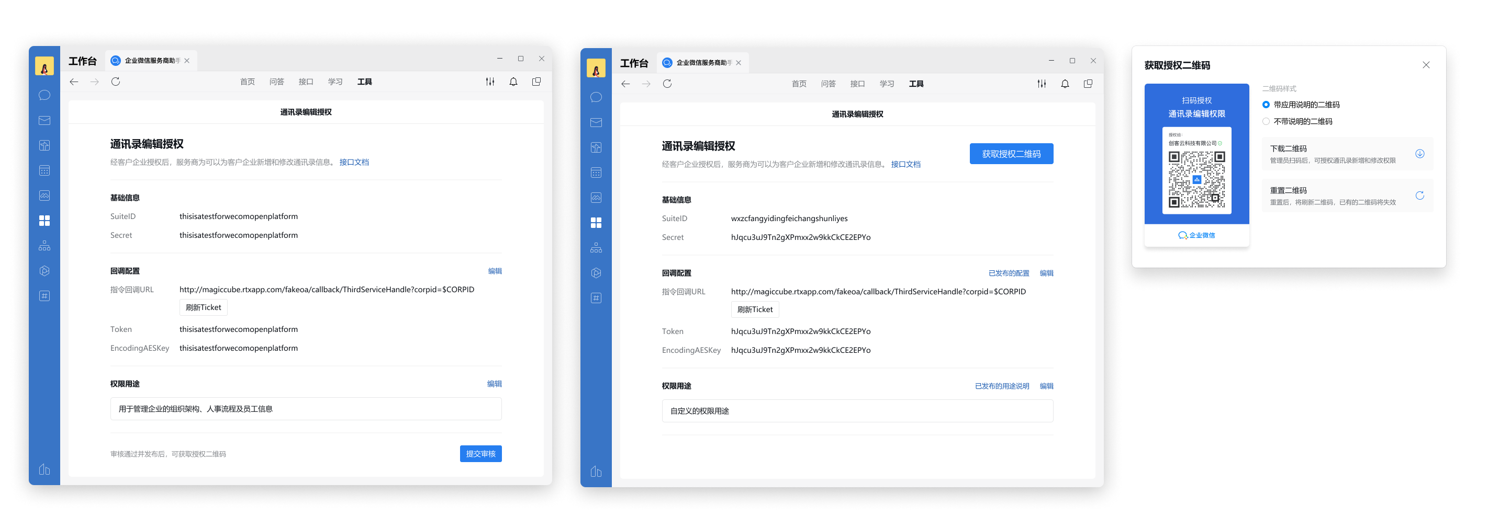Click 企业微信 logo under QR code

pyautogui.click(x=1196, y=235)
